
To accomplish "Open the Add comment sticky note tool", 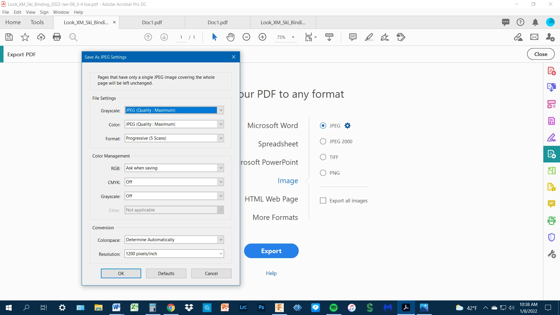I will 353,37.
